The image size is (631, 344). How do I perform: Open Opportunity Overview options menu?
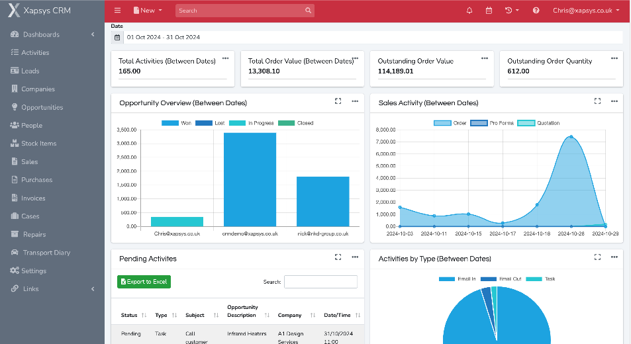pos(355,101)
